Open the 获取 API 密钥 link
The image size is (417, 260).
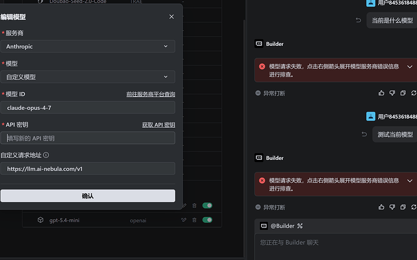click(158, 124)
